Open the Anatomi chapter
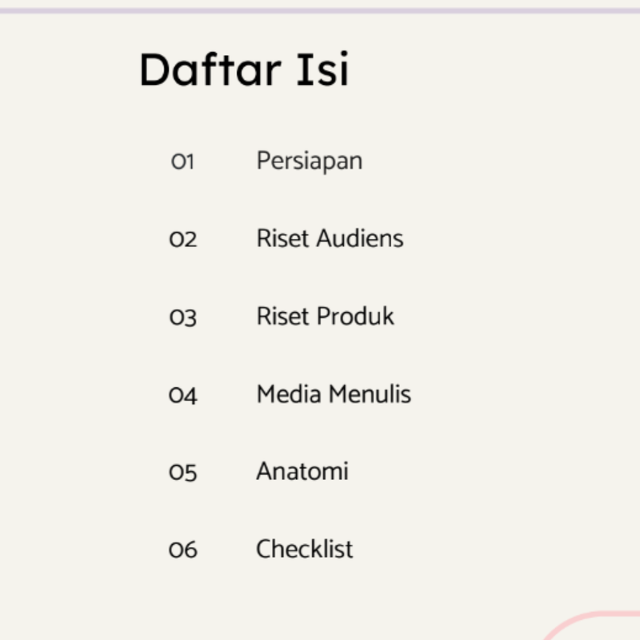Viewport: 640px width, 640px height. 302,471
